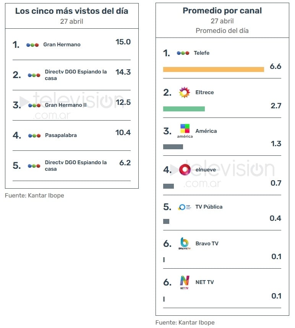Click the NET TV logo

tap(185, 282)
